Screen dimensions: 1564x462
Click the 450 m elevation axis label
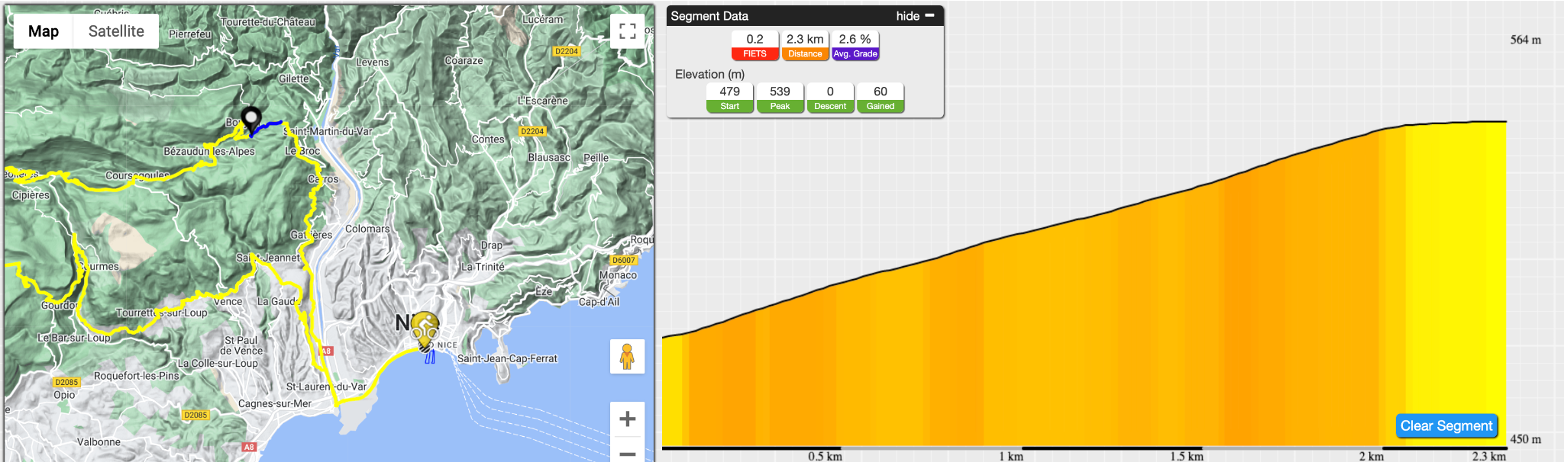(1525, 439)
